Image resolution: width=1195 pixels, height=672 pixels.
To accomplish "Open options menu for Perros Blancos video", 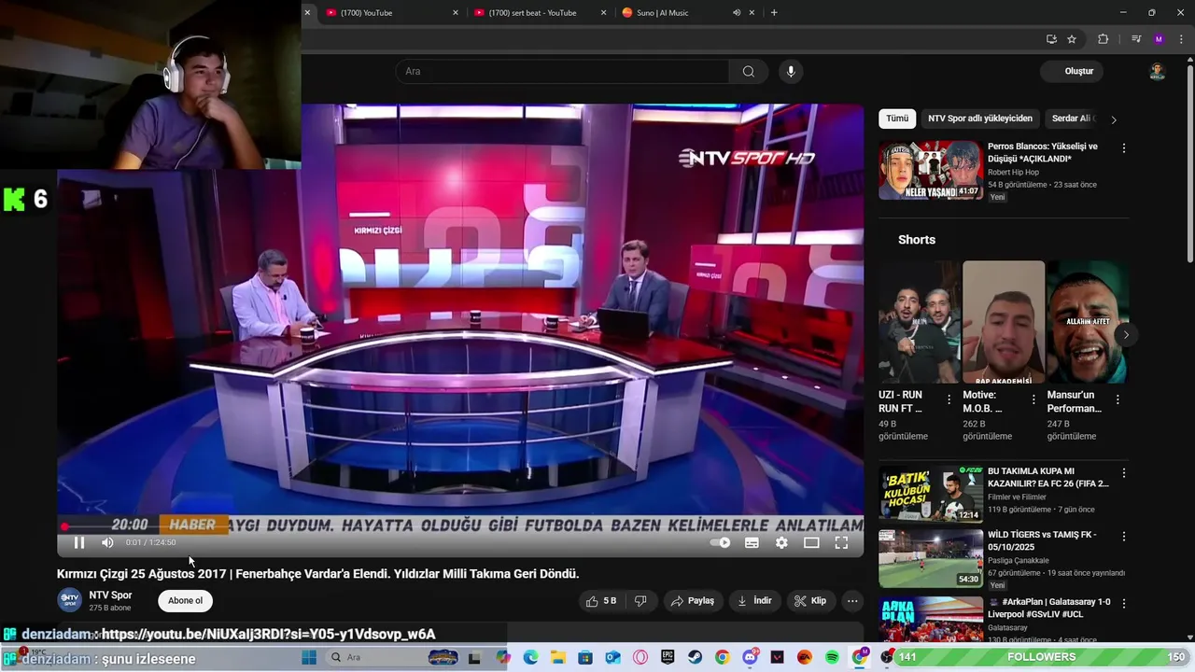I will pos(1124,148).
